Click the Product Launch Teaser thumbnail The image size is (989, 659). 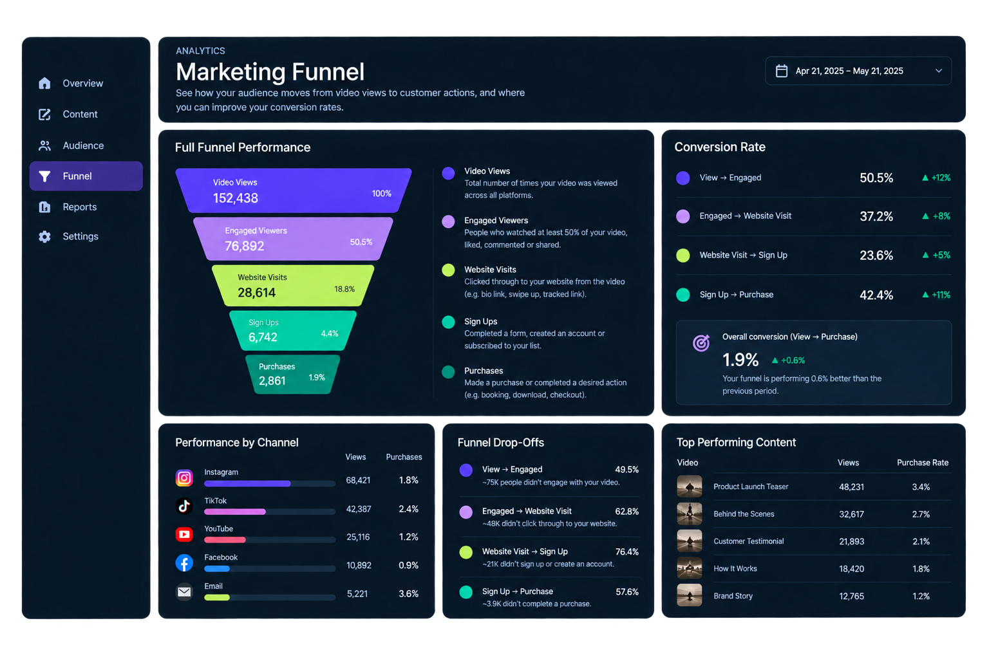(690, 487)
